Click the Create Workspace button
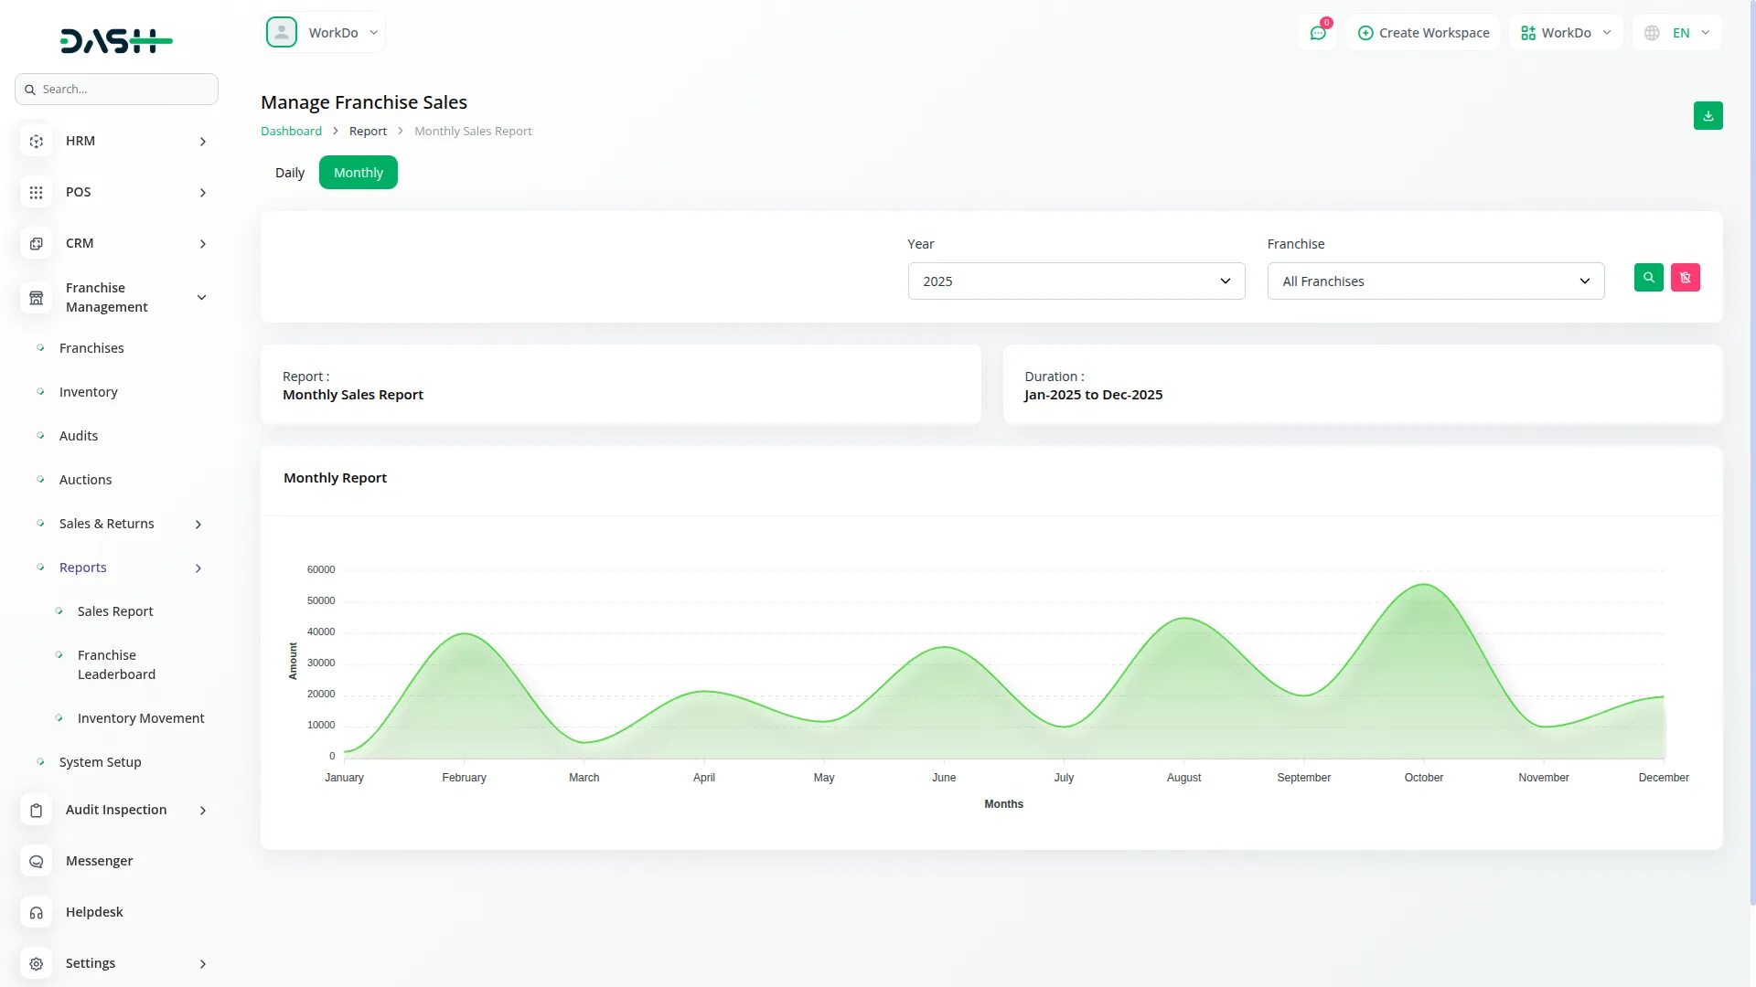The width and height of the screenshot is (1756, 987). (x=1423, y=33)
